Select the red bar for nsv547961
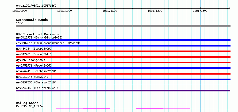This screenshot has width=238, height=112. coord(123,57)
